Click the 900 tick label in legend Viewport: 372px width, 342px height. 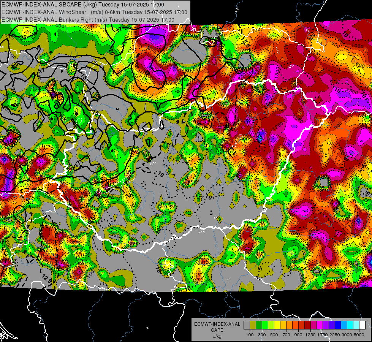pyautogui.click(x=298, y=335)
